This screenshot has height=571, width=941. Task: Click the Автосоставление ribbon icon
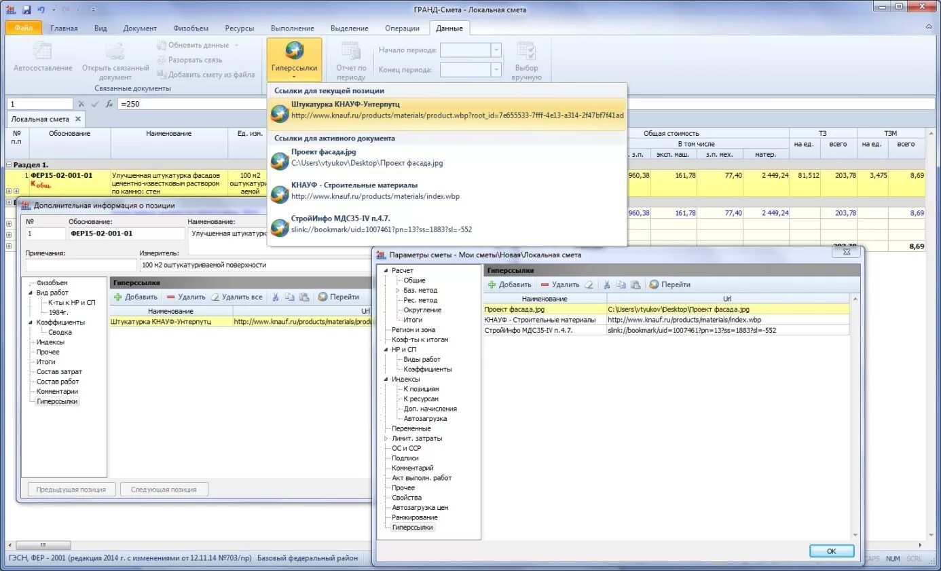pos(43,52)
